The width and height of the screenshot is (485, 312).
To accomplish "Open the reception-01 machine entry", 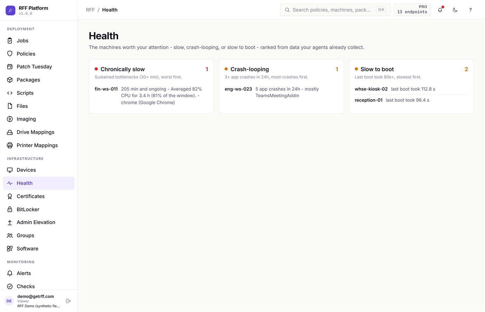I will (x=369, y=100).
